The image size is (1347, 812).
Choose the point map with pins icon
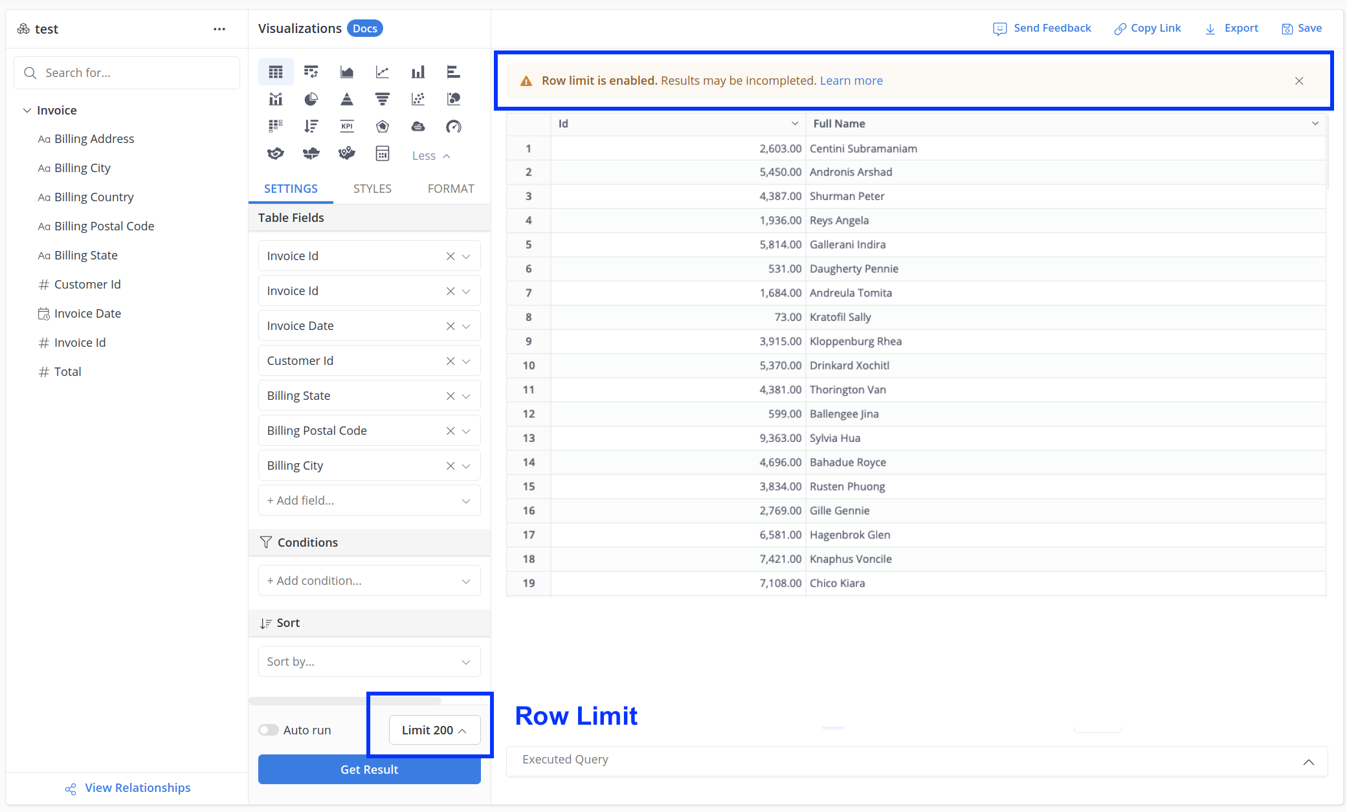coord(347,153)
